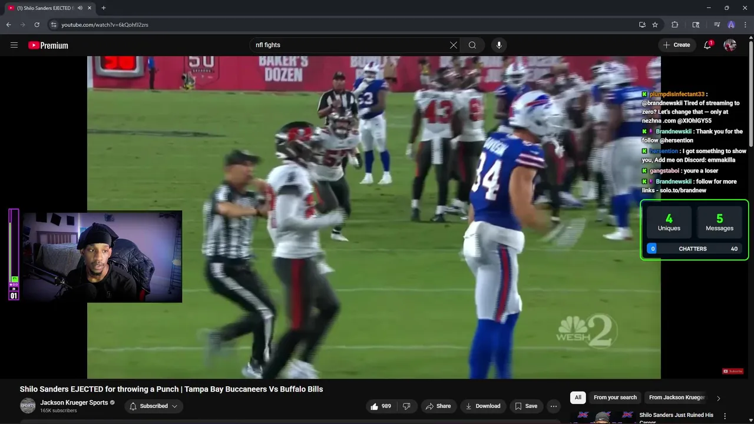This screenshot has width=754, height=424.
Task: Select the Shilo Sanders EJECTED tab
Action: point(50,8)
